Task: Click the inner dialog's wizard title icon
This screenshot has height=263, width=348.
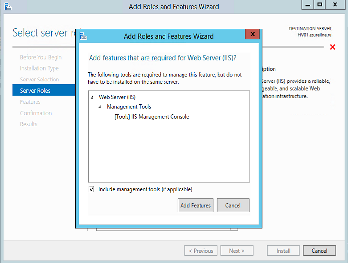Action: pos(83,36)
